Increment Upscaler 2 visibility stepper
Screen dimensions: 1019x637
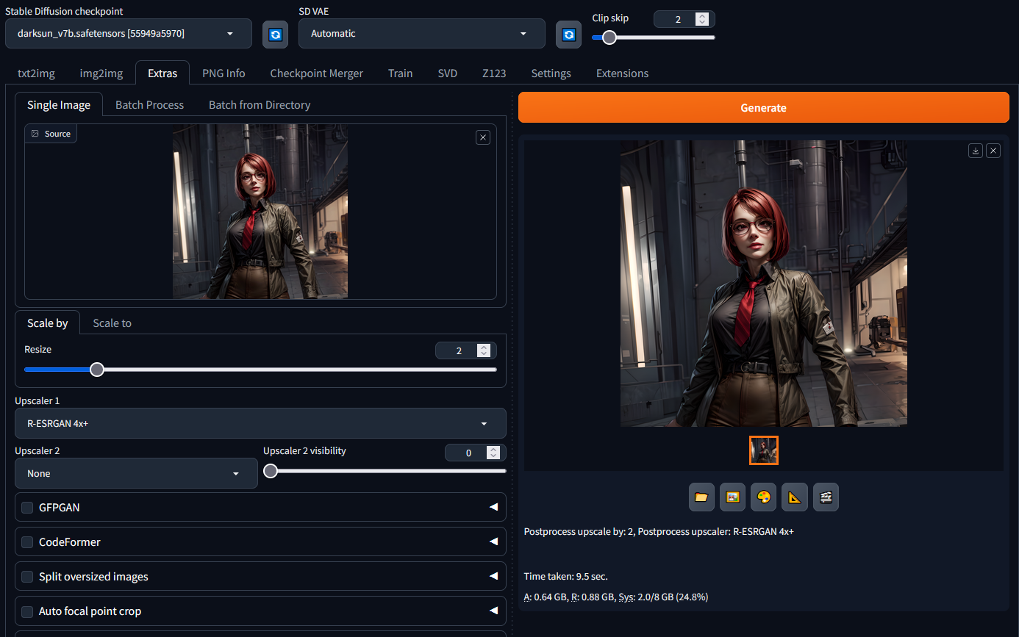[493, 450]
